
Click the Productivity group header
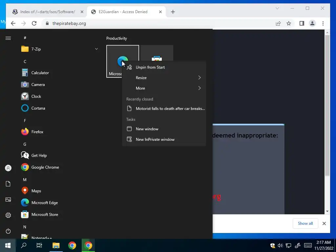pyautogui.click(x=116, y=38)
